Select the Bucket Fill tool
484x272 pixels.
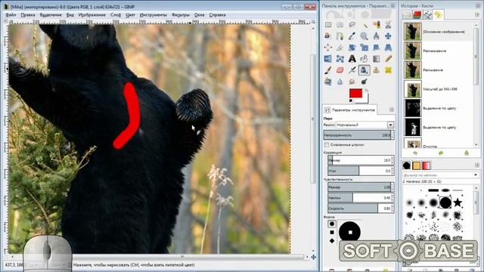click(365, 59)
